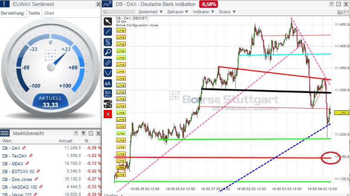Screen dimensions: 350x196
Task: Click the value 11.249,5 in Marktübersicht
Action: [73, 148]
